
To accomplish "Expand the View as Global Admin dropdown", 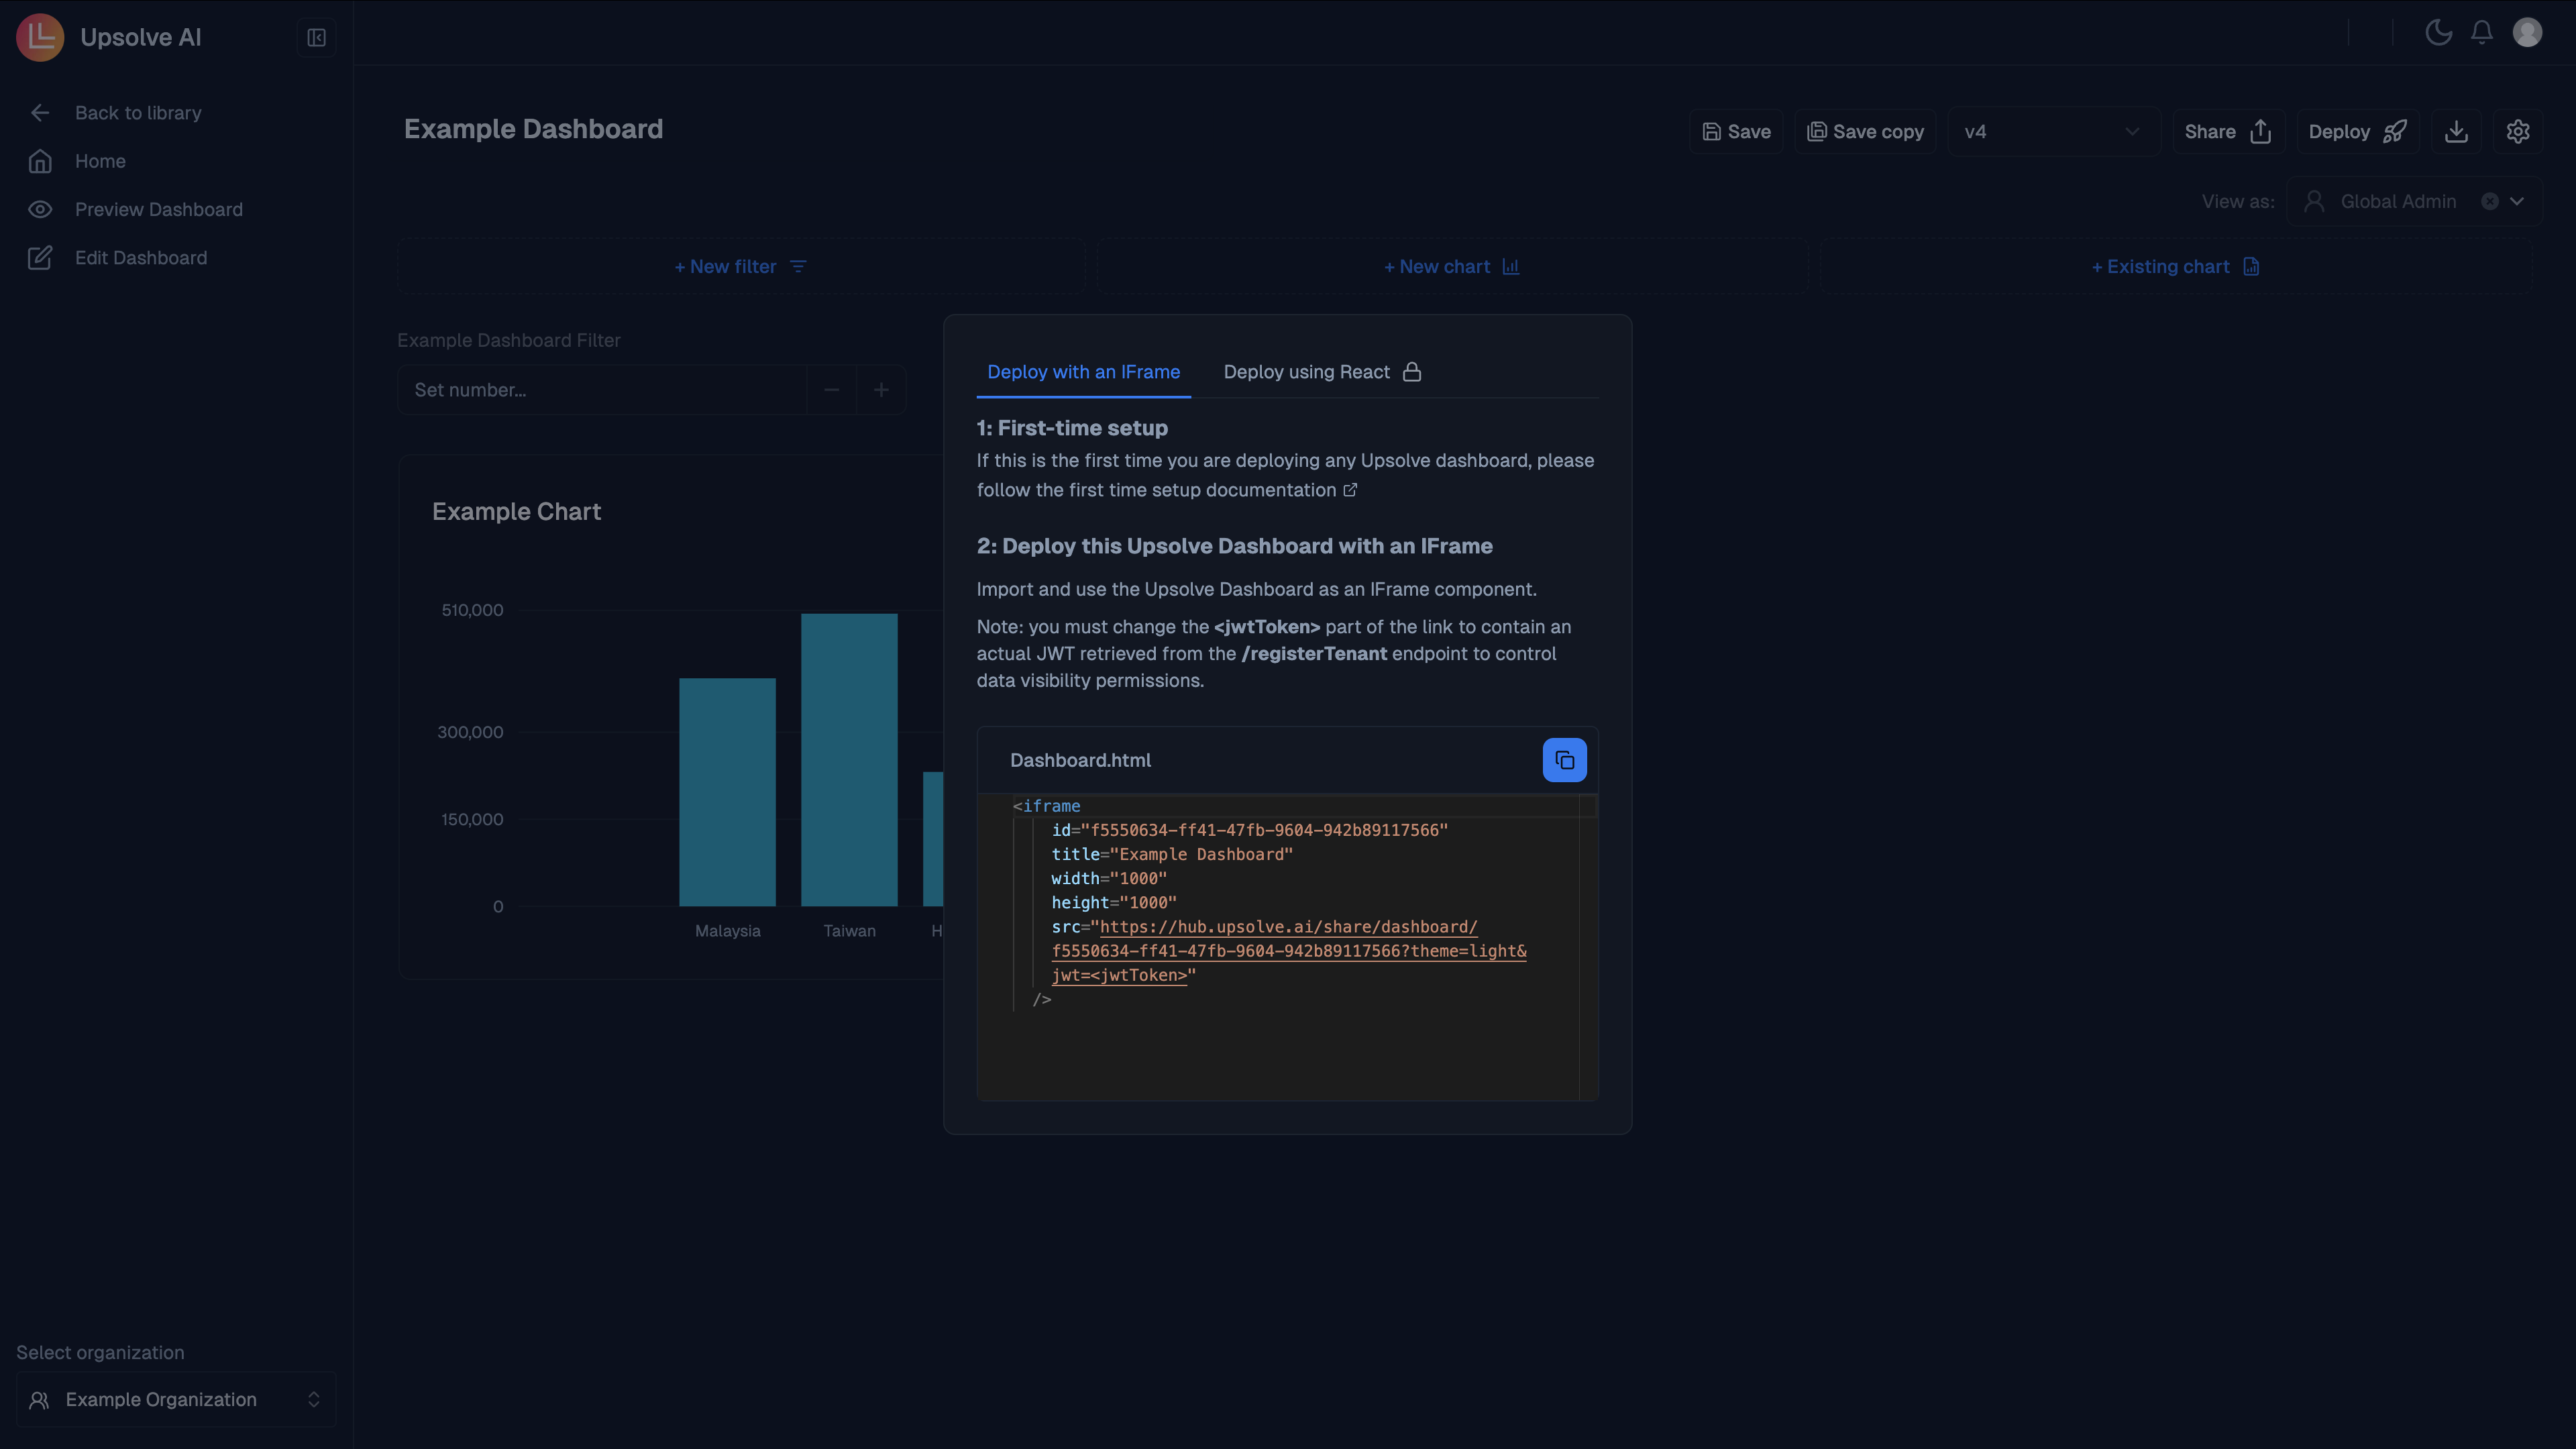I will pyautogui.click(x=2517, y=202).
